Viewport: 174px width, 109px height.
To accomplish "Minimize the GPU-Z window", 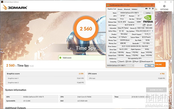I will coord(141,5).
